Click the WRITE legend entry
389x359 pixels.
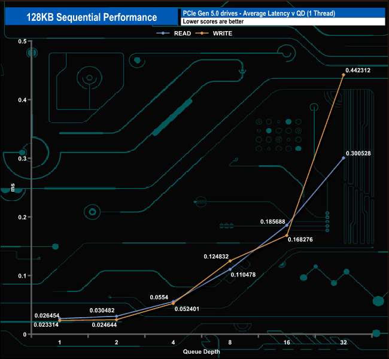tap(214, 34)
